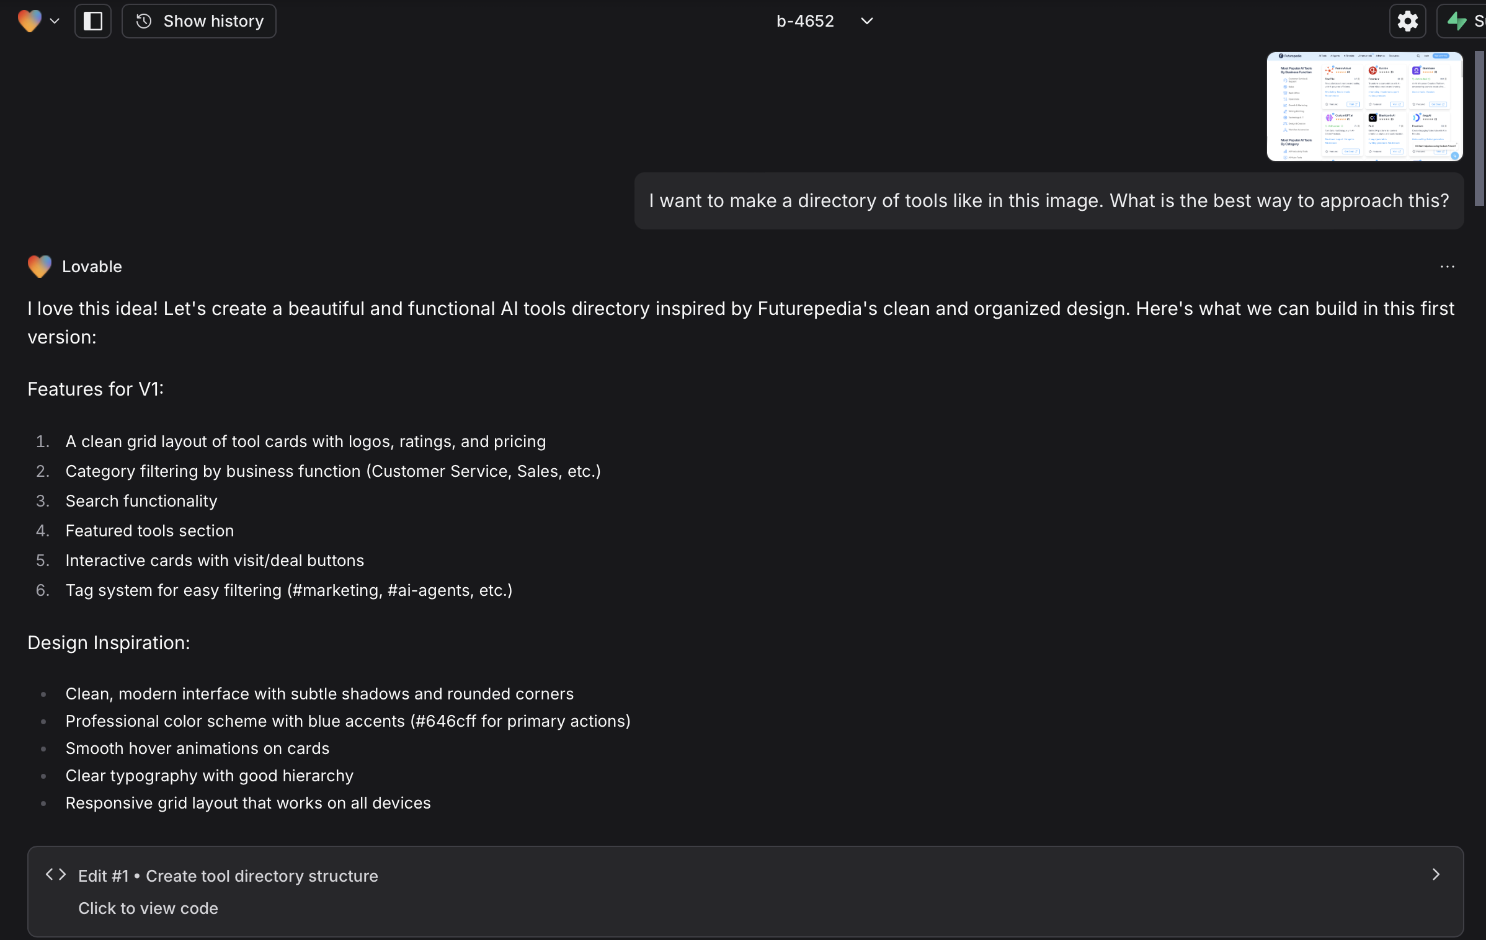Click the code brackets icon on Edit #1 card

55,875
